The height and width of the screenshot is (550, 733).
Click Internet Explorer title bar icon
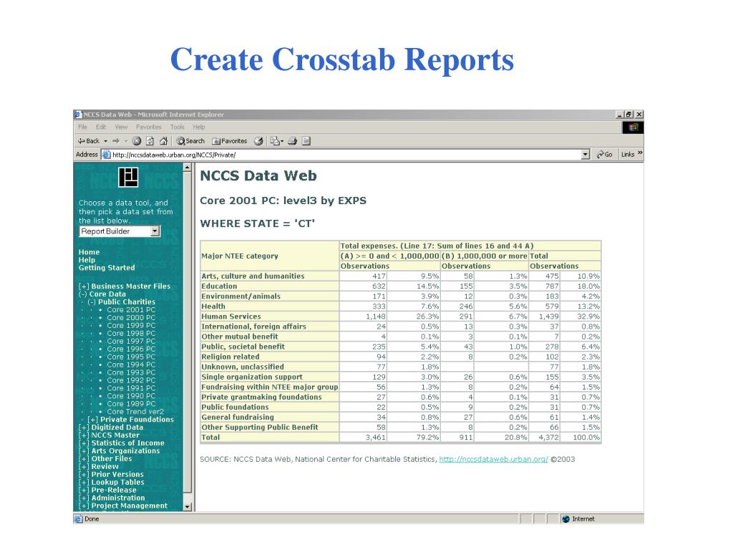[78, 114]
